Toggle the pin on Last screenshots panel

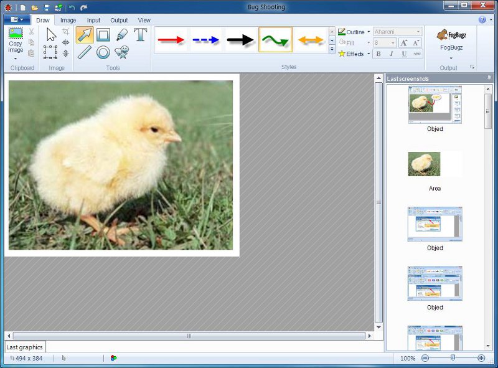tap(489, 78)
